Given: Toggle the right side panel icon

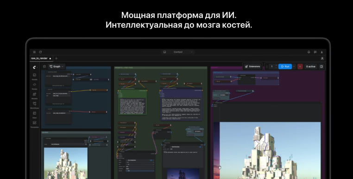Looking at the screenshot, I should (321, 66).
